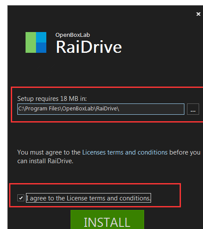
Task: Start installation with the INSTALL button
Action: tap(107, 219)
